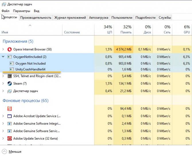Open the Параметры menu

(x=22, y=11)
